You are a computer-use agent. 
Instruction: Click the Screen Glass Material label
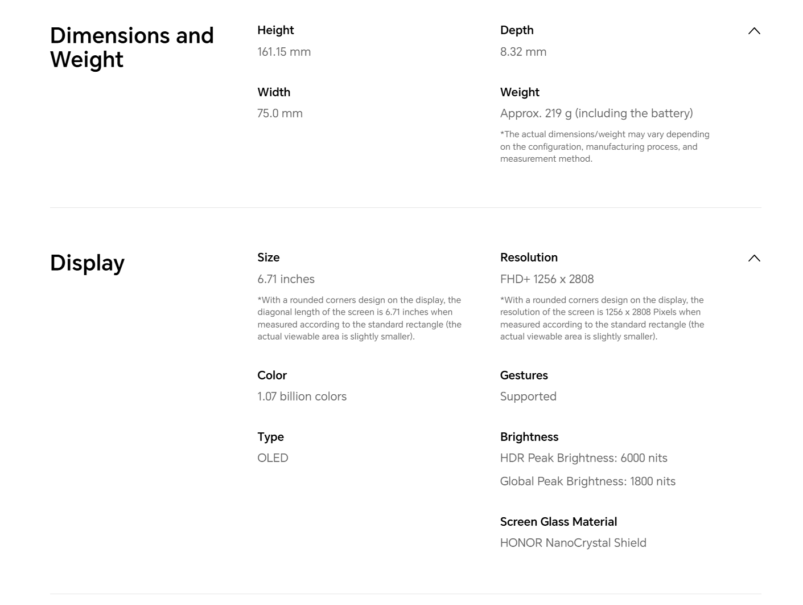(558, 522)
